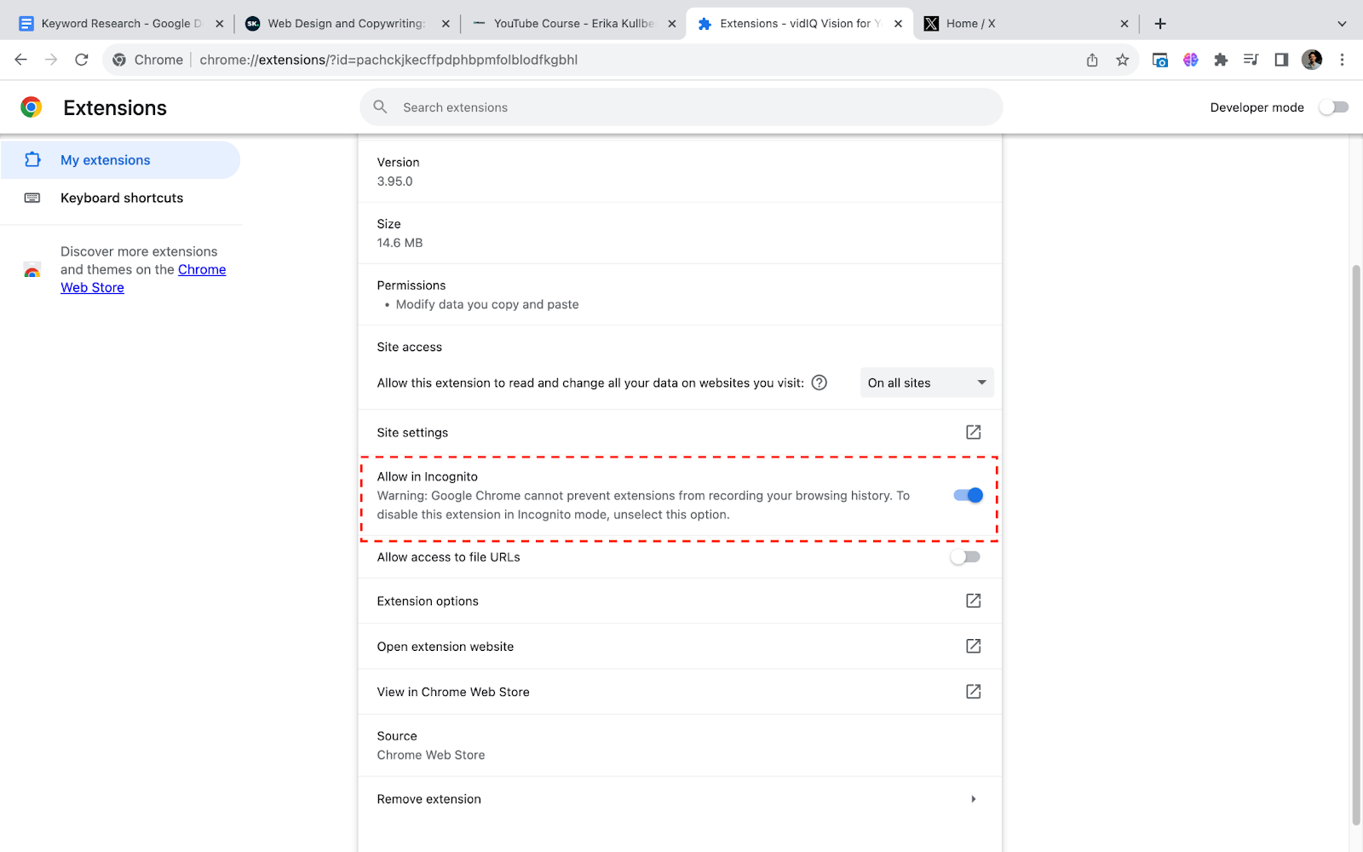Click the Site settings row label

[412, 433]
